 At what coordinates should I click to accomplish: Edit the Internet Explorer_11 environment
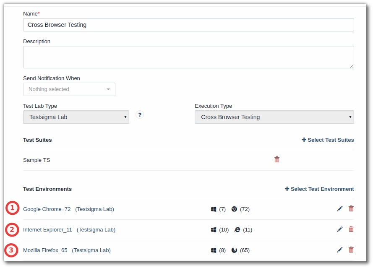click(x=340, y=229)
